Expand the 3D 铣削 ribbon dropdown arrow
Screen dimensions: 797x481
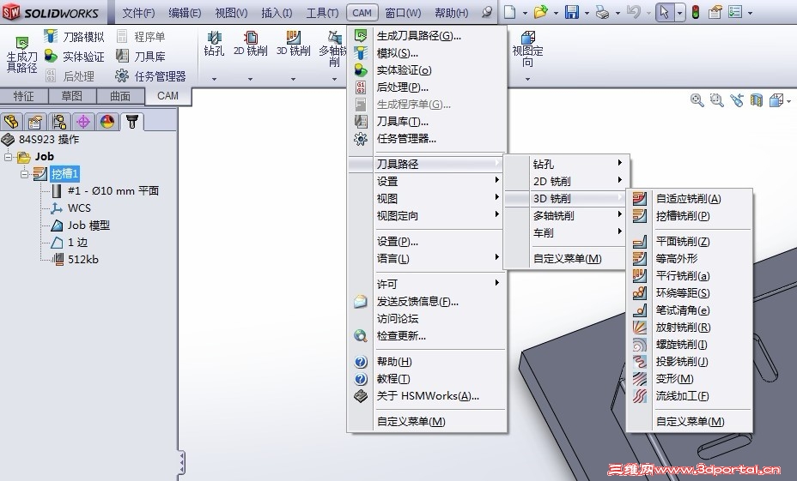click(293, 79)
